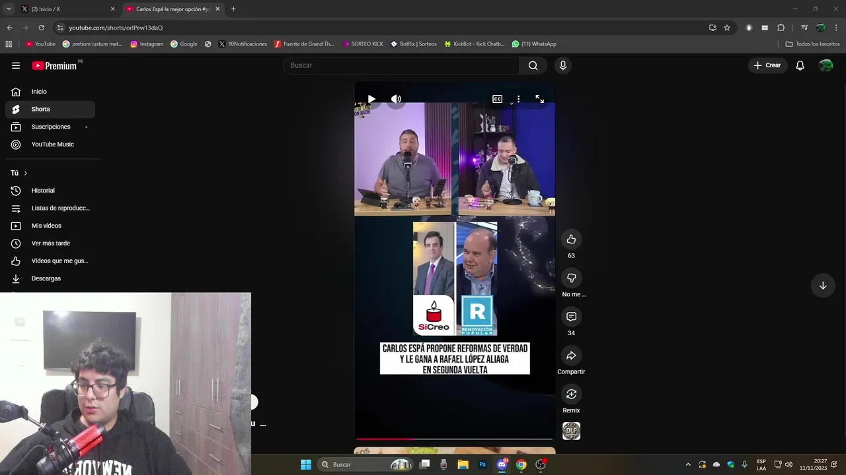Mute the Short using the speaker icon
Viewport: 846px width, 475px height.
(x=396, y=99)
